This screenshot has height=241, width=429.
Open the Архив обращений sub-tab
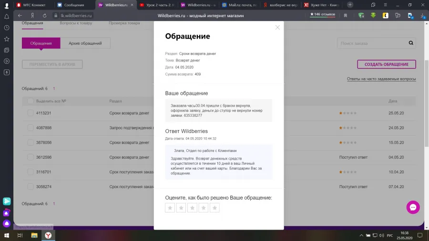click(x=85, y=43)
